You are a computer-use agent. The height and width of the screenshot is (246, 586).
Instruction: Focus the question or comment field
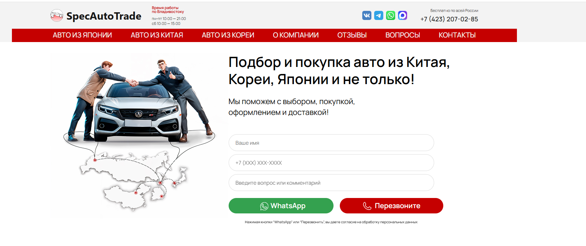point(331,183)
